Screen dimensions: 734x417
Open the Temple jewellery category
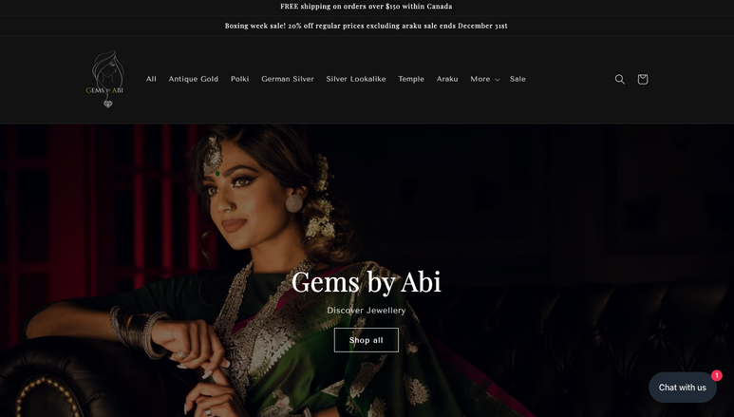(x=411, y=79)
